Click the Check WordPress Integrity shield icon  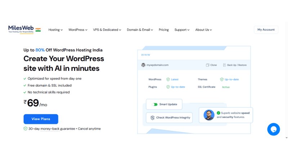152,118
